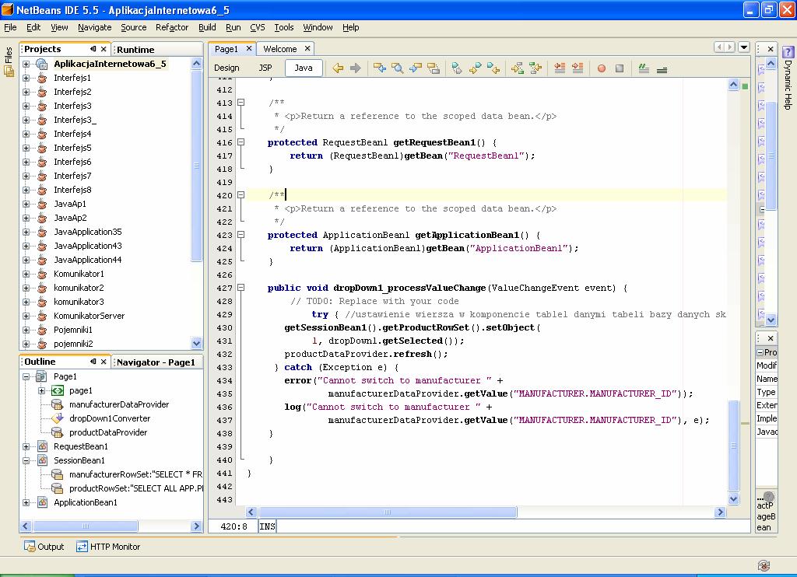Minimize Outline window with slide icon

click(93, 361)
